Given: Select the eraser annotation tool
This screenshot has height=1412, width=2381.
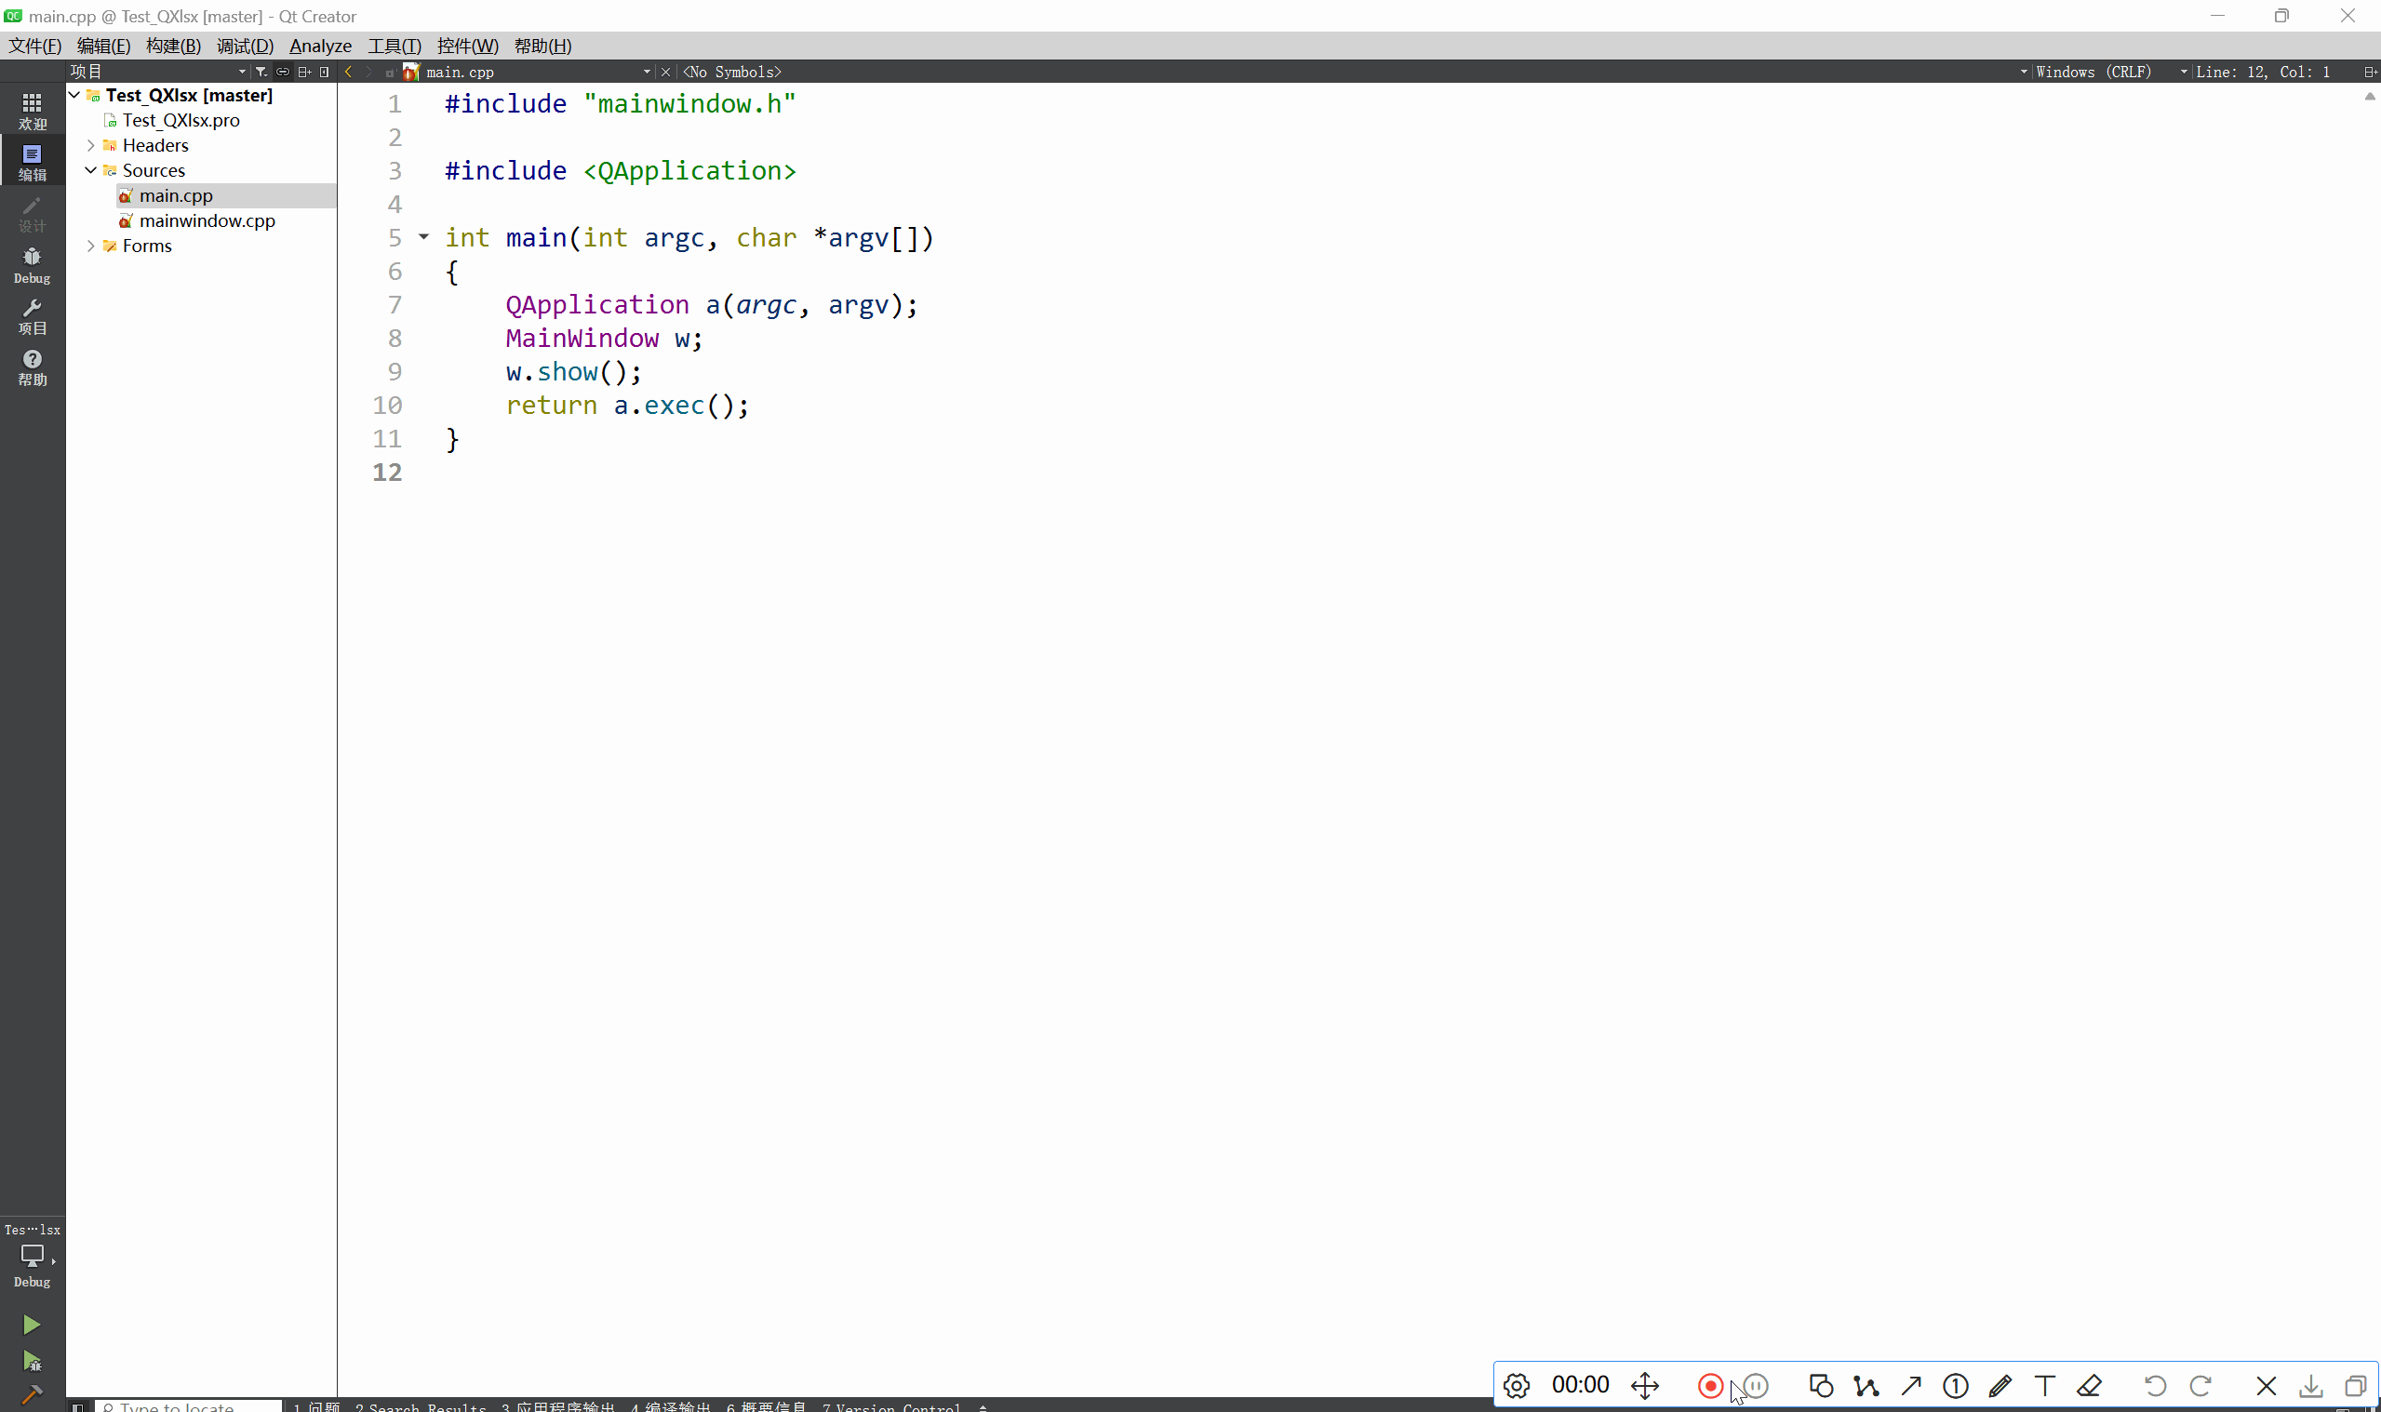Looking at the screenshot, I should click(x=2089, y=1385).
